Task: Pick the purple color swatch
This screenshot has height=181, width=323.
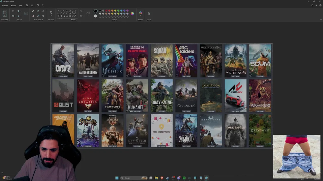Action: pos(127,11)
